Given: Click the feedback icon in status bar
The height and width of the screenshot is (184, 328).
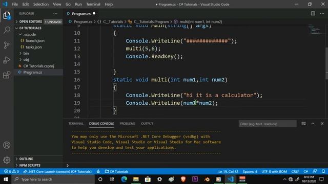Looking at the screenshot, I should (315, 172).
